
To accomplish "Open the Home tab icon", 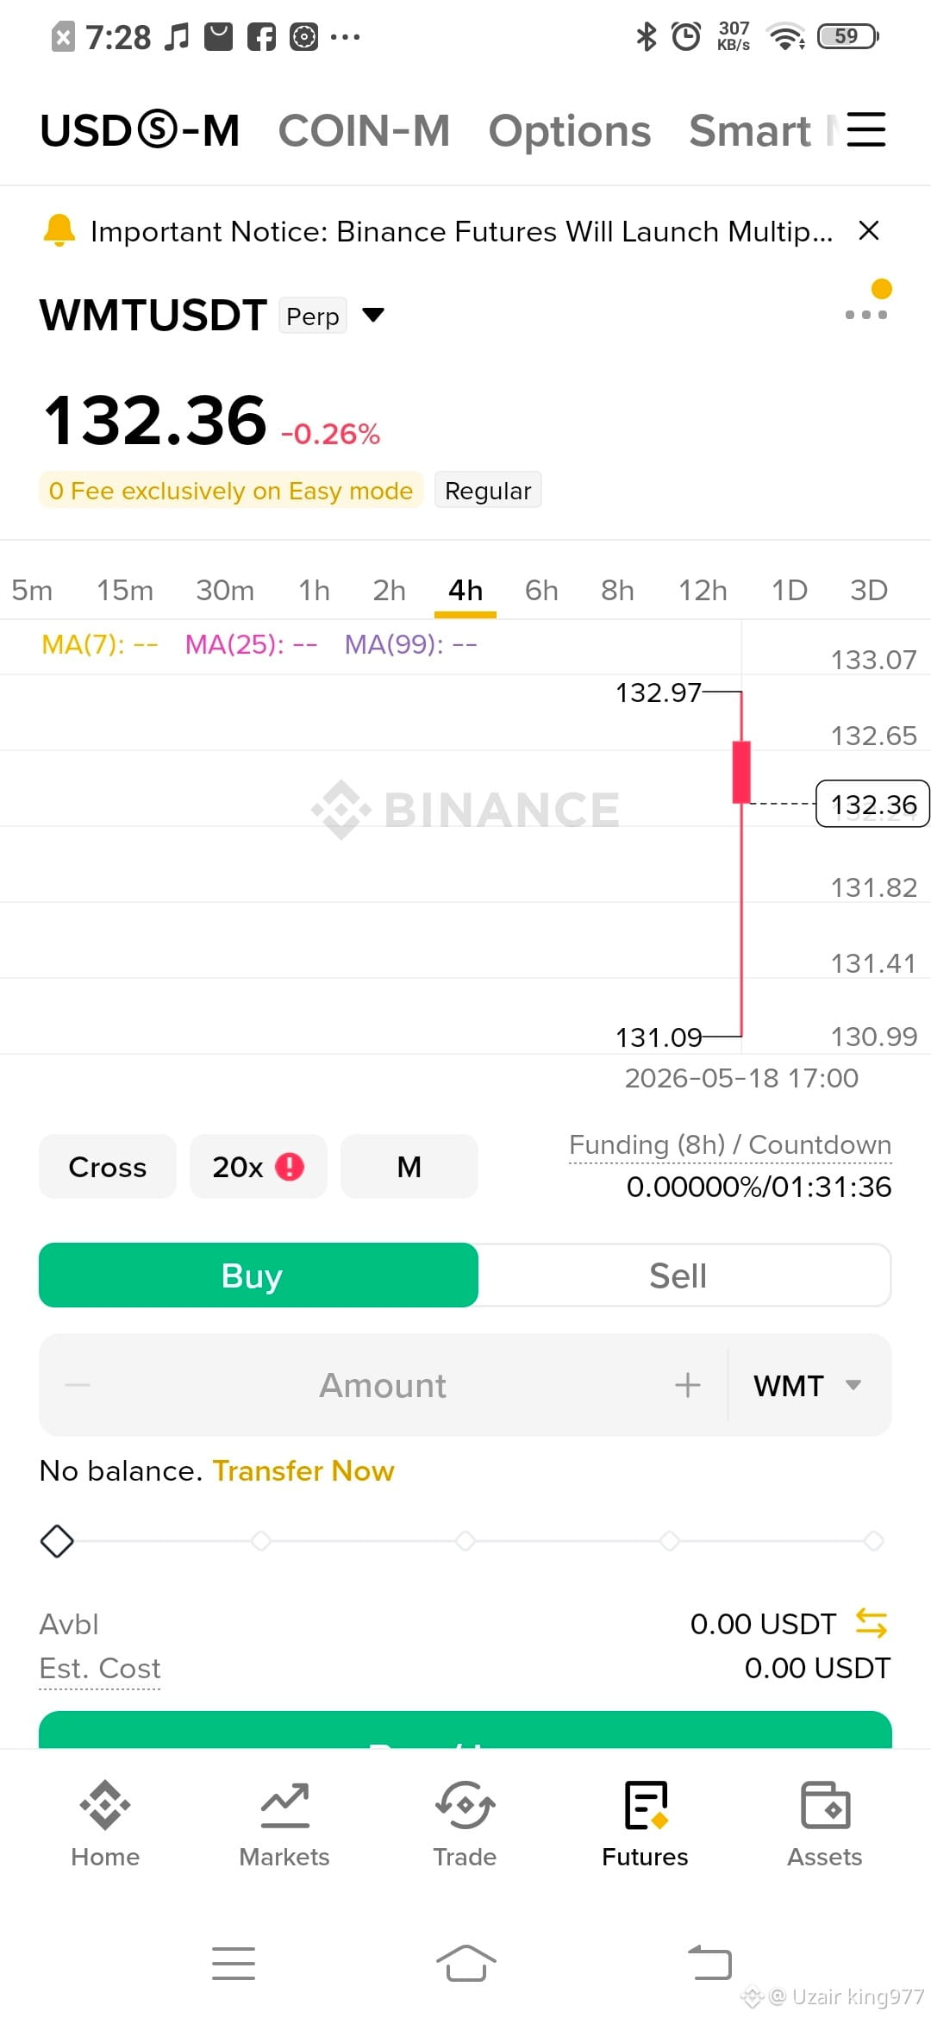I will point(105,1804).
